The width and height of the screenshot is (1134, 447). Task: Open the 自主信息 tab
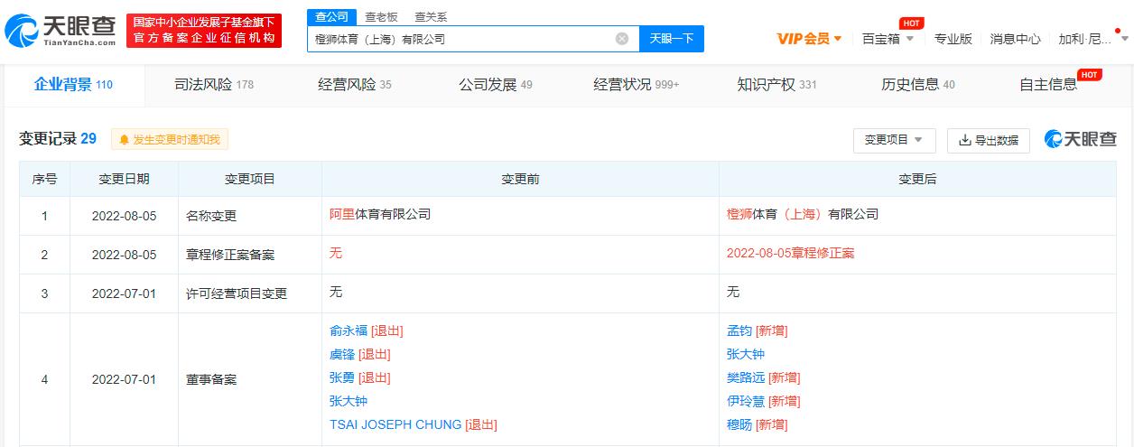tap(1048, 85)
